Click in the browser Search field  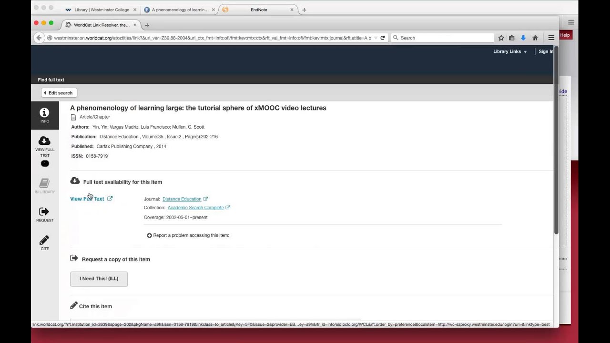click(x=442, y=38)
